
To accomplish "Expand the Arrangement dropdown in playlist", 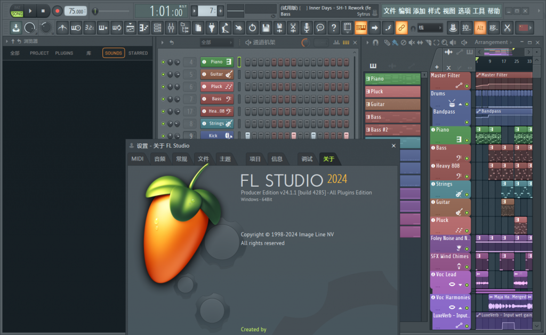I will click(493, 42).
